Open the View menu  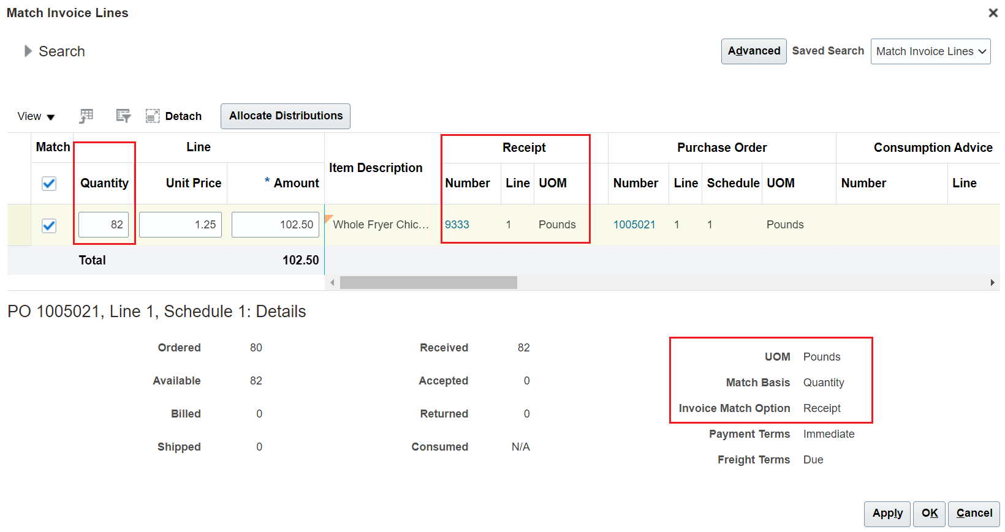click(x=36, y=116)
